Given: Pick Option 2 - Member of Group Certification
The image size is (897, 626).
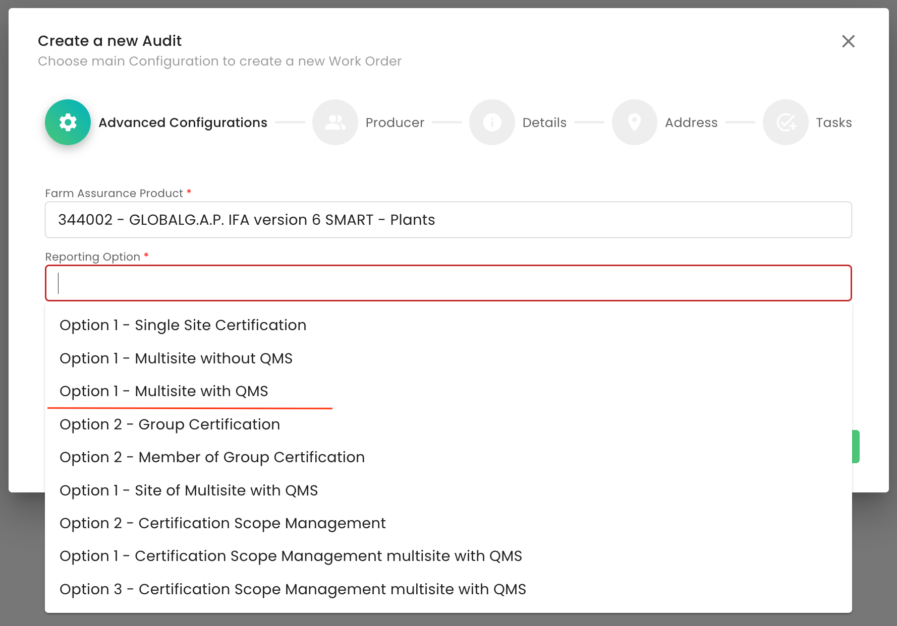Looking at the screenshot, I should [x=448, y=457].
